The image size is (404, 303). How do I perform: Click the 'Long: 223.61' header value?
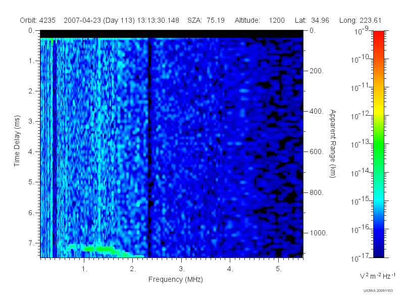(360, 20)
